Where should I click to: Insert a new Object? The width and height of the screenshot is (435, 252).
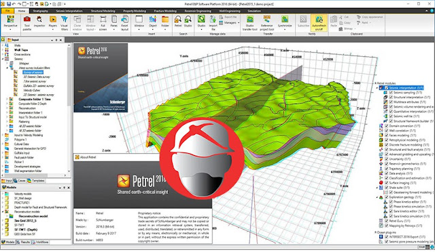tap(153, 23)
